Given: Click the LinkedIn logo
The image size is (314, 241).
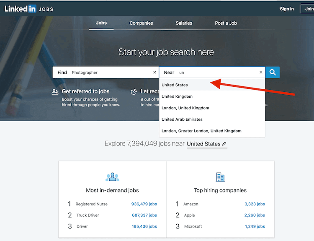Looking at the screenshot, I should coord(20,9).
